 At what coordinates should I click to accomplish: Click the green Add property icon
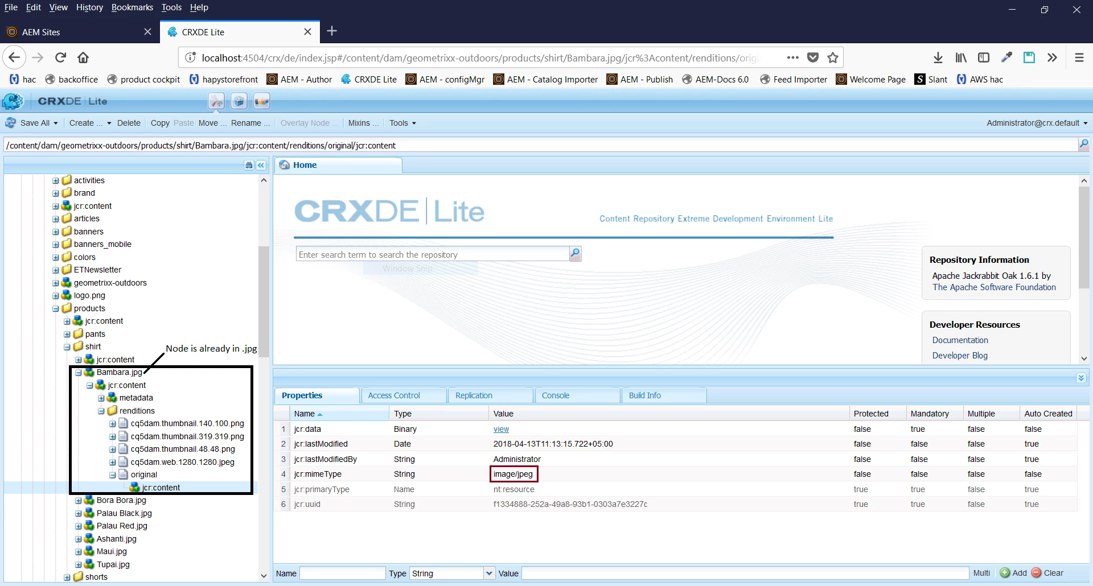1005,573
